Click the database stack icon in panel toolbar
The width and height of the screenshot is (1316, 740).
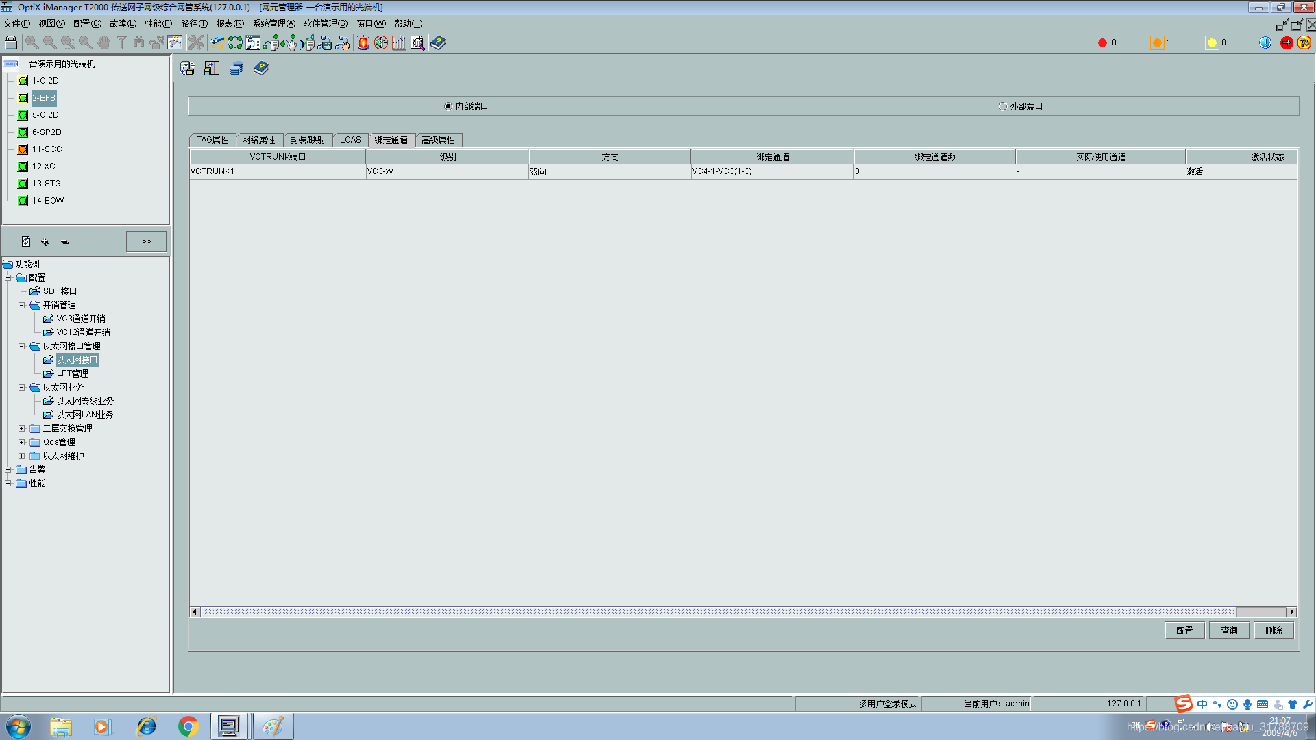236,69
